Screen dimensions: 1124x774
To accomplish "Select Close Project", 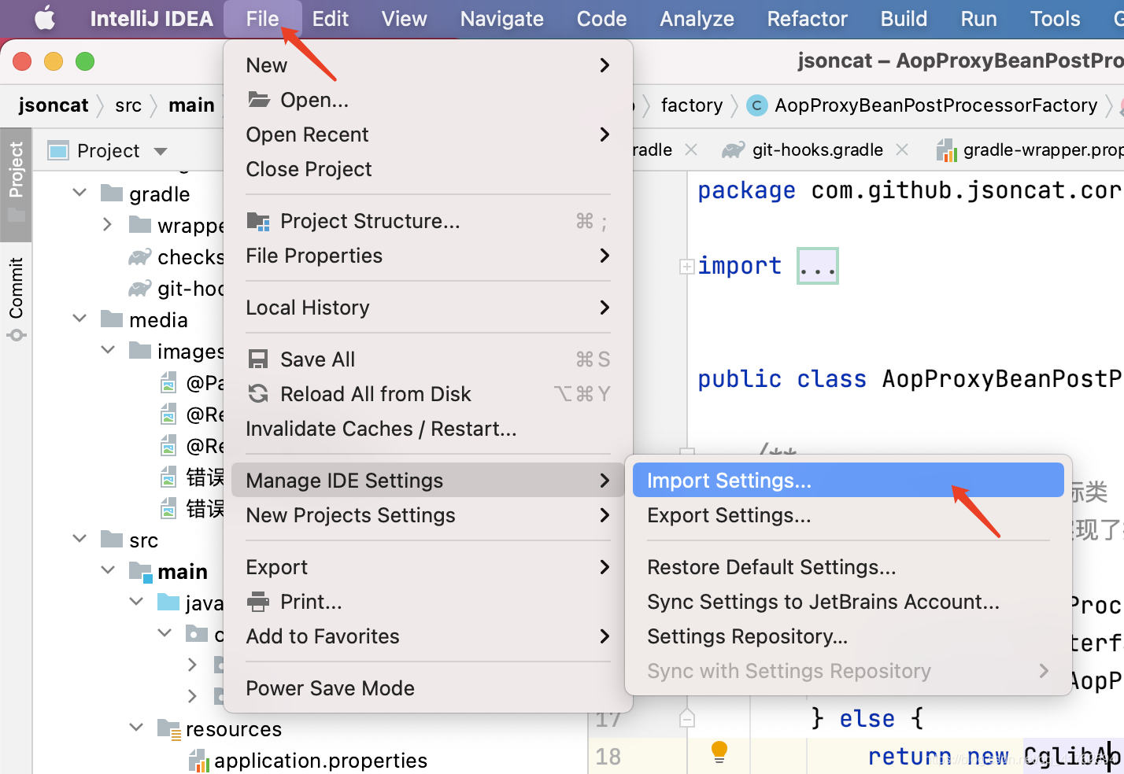I will (428, 169).
